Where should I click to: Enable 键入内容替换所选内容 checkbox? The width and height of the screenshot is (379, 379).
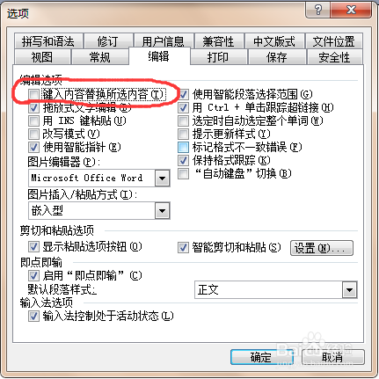[33, 95]
